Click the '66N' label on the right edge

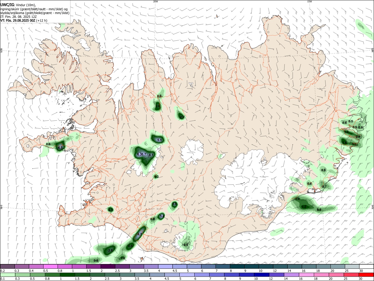click(373, 50)
